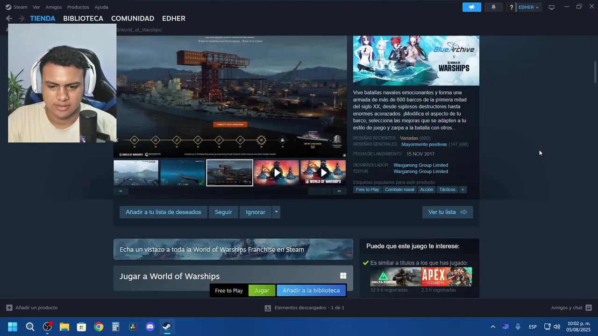Click the Steam taskbar icon

[167, 327]
